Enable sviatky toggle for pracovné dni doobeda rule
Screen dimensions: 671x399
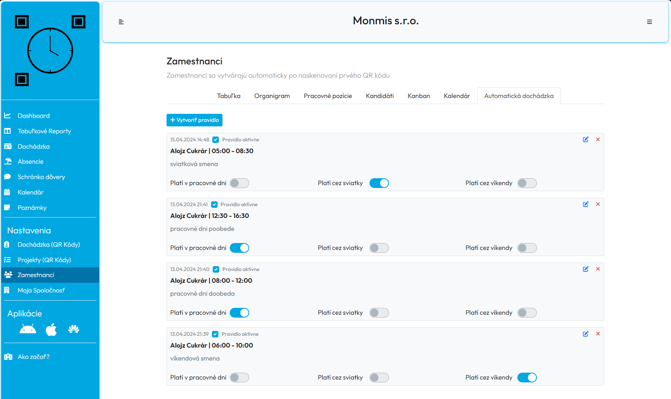pos(379,313)
